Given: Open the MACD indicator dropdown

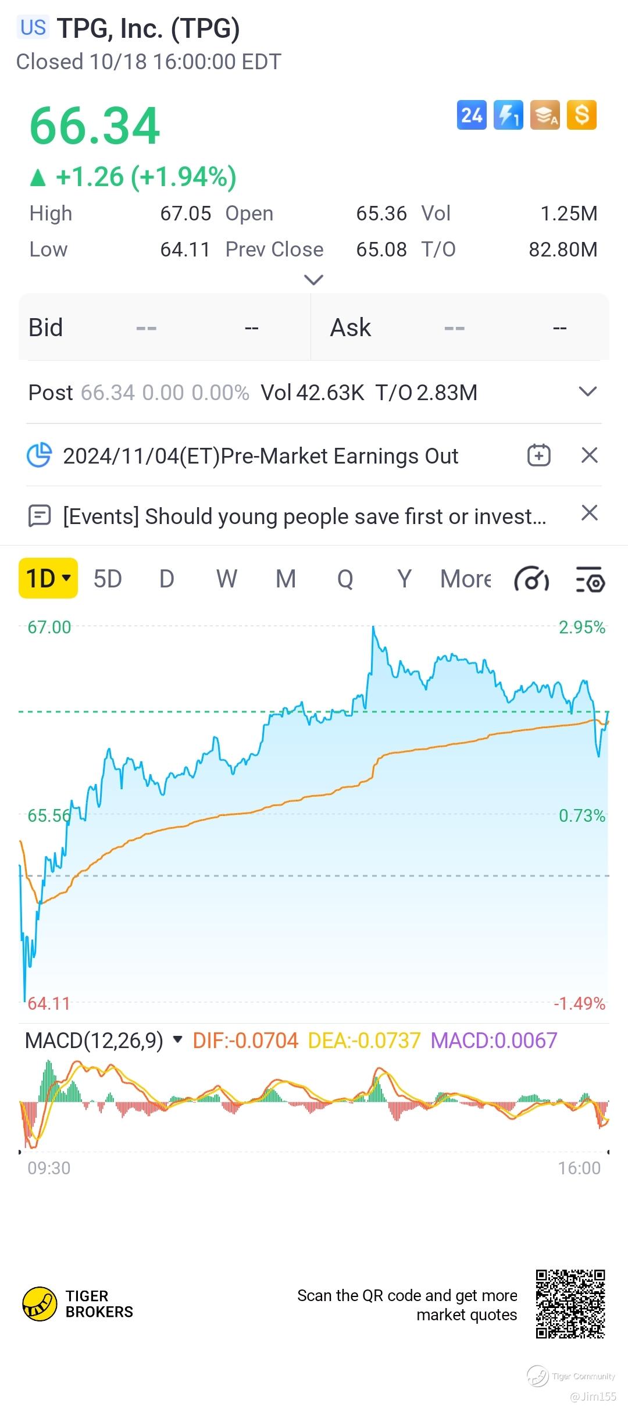Looking at the screenshot, I should coord(178,1039).
